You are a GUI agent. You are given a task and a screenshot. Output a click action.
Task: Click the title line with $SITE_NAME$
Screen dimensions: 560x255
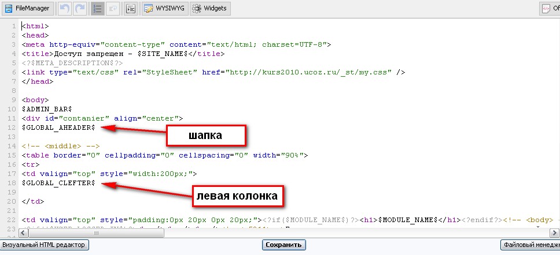(x=123, y=54)
